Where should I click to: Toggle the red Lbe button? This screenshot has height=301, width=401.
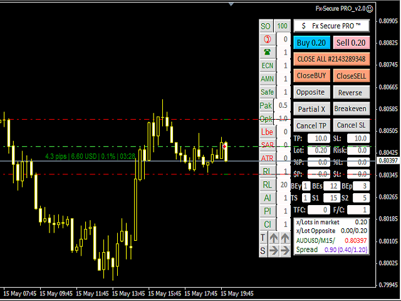click(x=268, y=132)
